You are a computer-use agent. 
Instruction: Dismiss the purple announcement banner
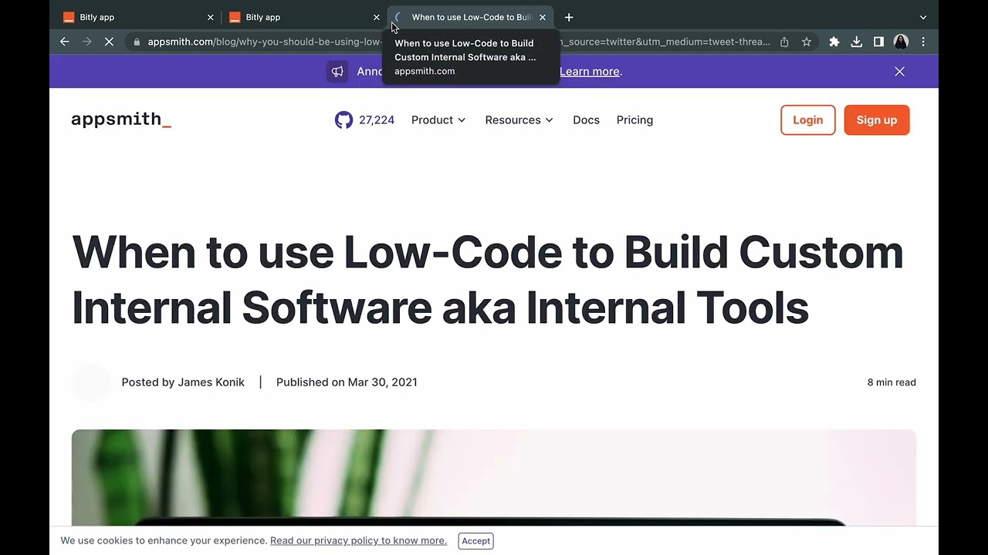point(899,71)
